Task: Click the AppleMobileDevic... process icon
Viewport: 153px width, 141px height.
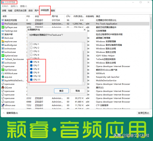Action: pyautogui.click(x=3, y=81)
